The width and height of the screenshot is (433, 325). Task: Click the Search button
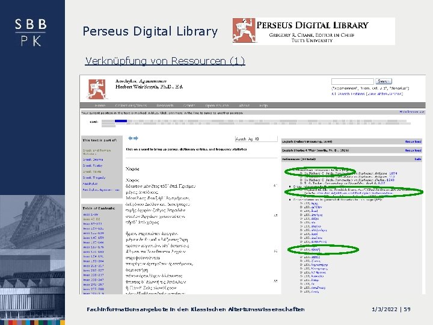tap(383, 81)
